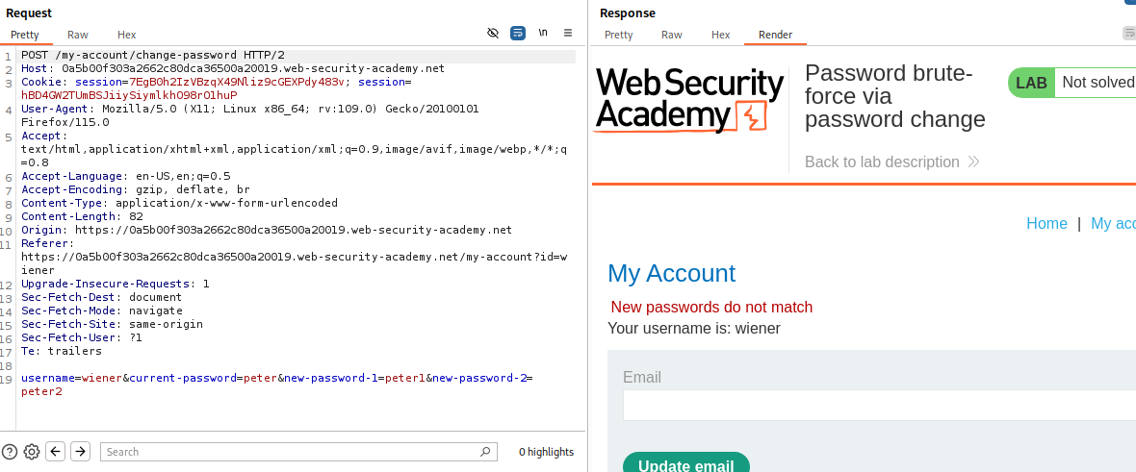The image size is (1136, 472).
Task: Click the Response line wrap icon
Action: tap(1129, 33)
